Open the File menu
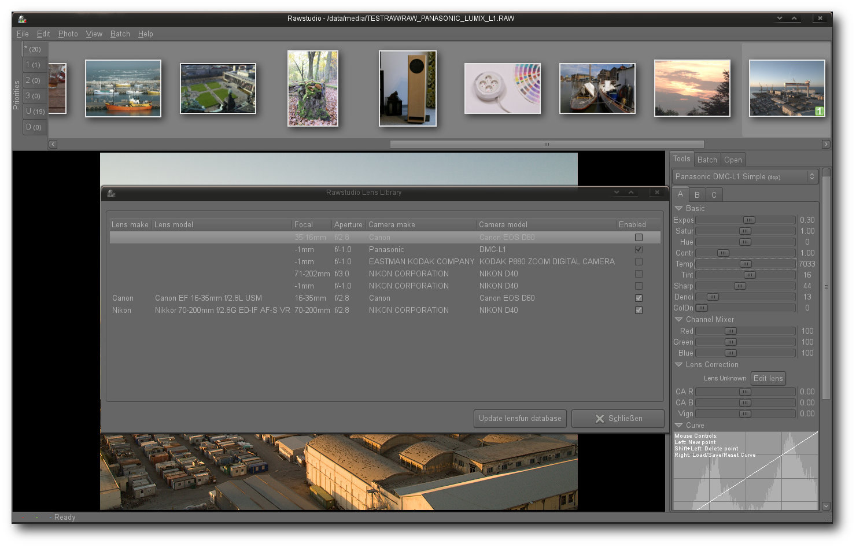The width and height of the screenshot is (856, 547). [x=23, y=34]
